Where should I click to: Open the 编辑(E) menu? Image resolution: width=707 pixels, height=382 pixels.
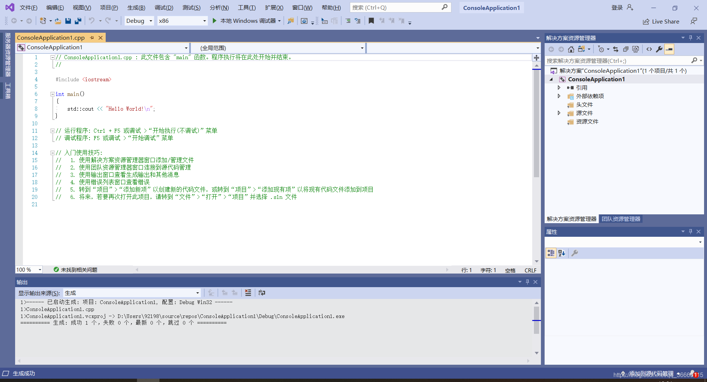(x=55, y=8)
